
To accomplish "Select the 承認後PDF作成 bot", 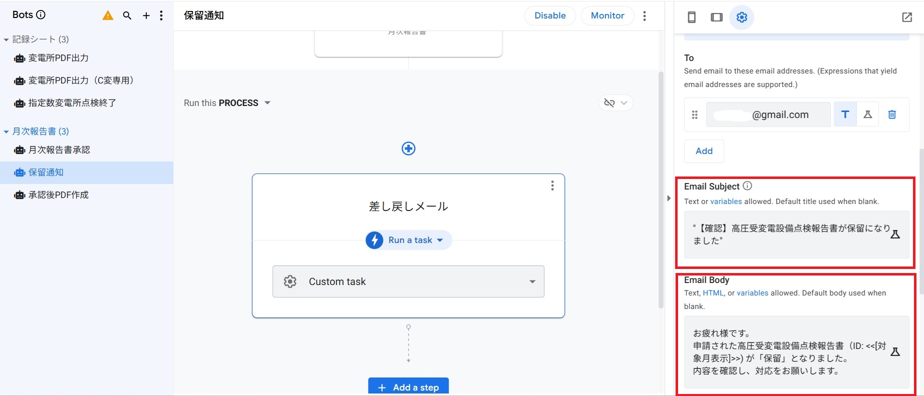I will tap(58, 195).
